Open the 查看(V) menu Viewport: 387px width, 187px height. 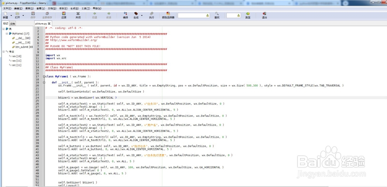[x=41, y=8]
